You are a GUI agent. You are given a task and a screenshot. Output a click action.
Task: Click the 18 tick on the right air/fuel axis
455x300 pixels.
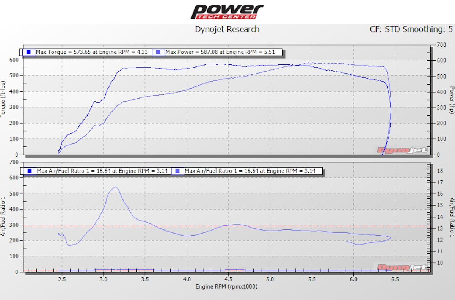tap(441, 171)
